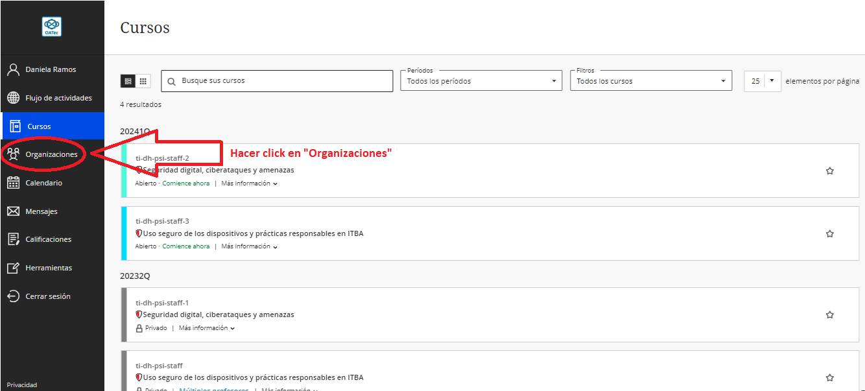The image size is (865, 391).
Task: Open Flujo de actividades globe icon
Action: pyautogui.click(x=13, y=98)
